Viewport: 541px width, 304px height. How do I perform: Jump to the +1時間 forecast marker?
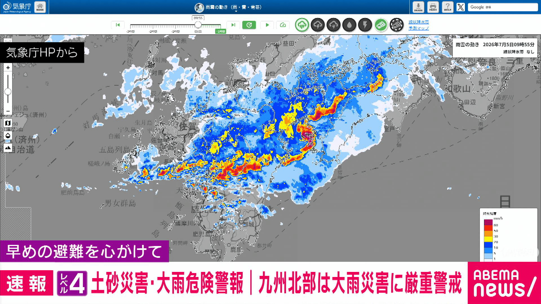220,31
